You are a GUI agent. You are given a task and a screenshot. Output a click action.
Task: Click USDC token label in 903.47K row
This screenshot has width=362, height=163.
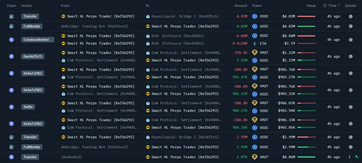point(264,77)
